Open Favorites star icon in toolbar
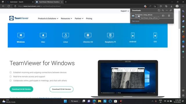The image size is (186, 104). 161,6
